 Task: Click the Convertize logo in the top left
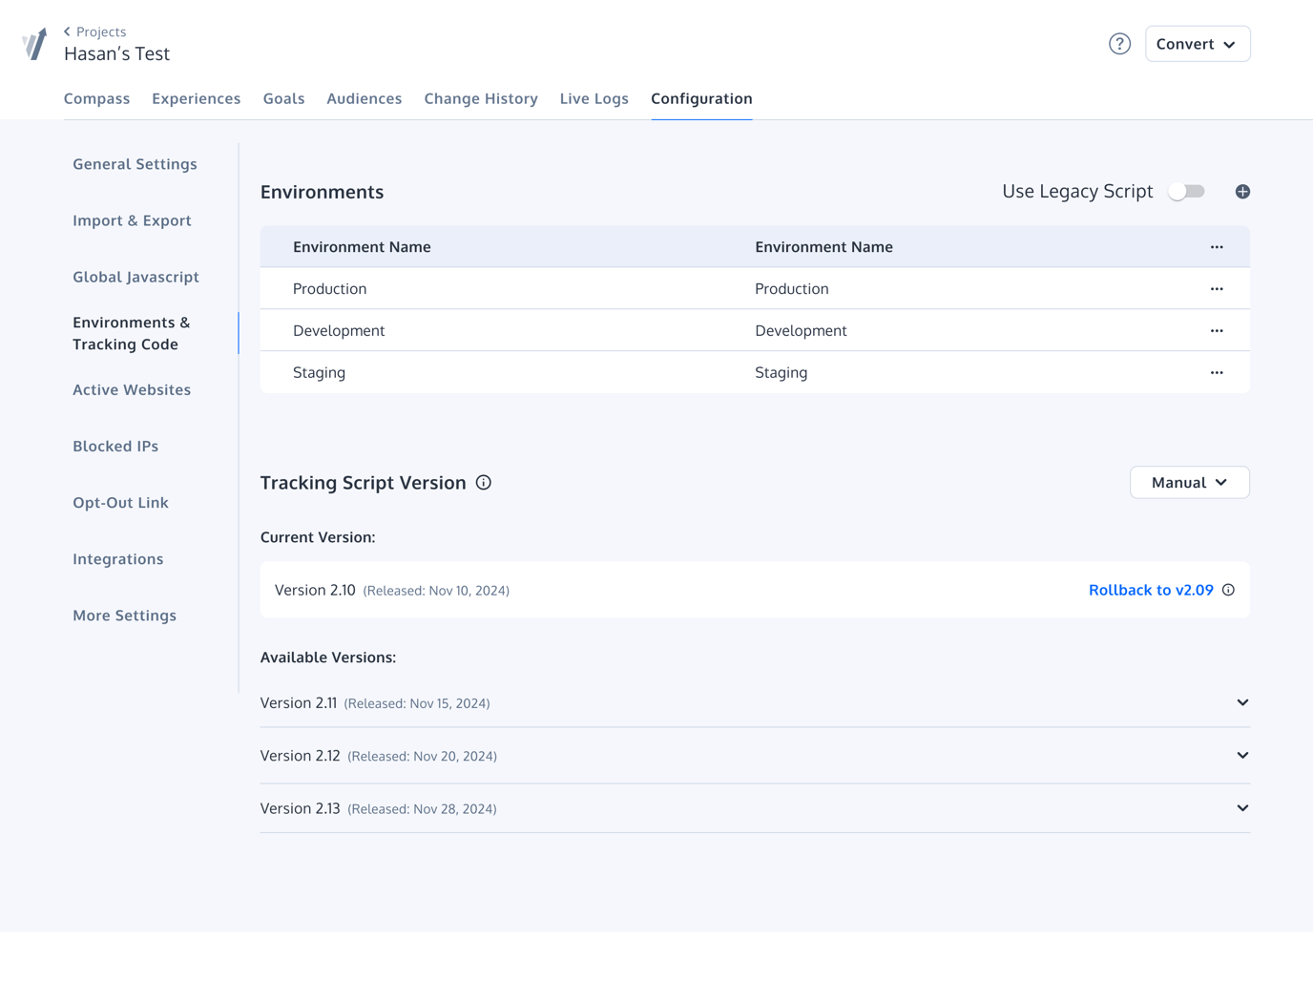[x=34, y=43]
